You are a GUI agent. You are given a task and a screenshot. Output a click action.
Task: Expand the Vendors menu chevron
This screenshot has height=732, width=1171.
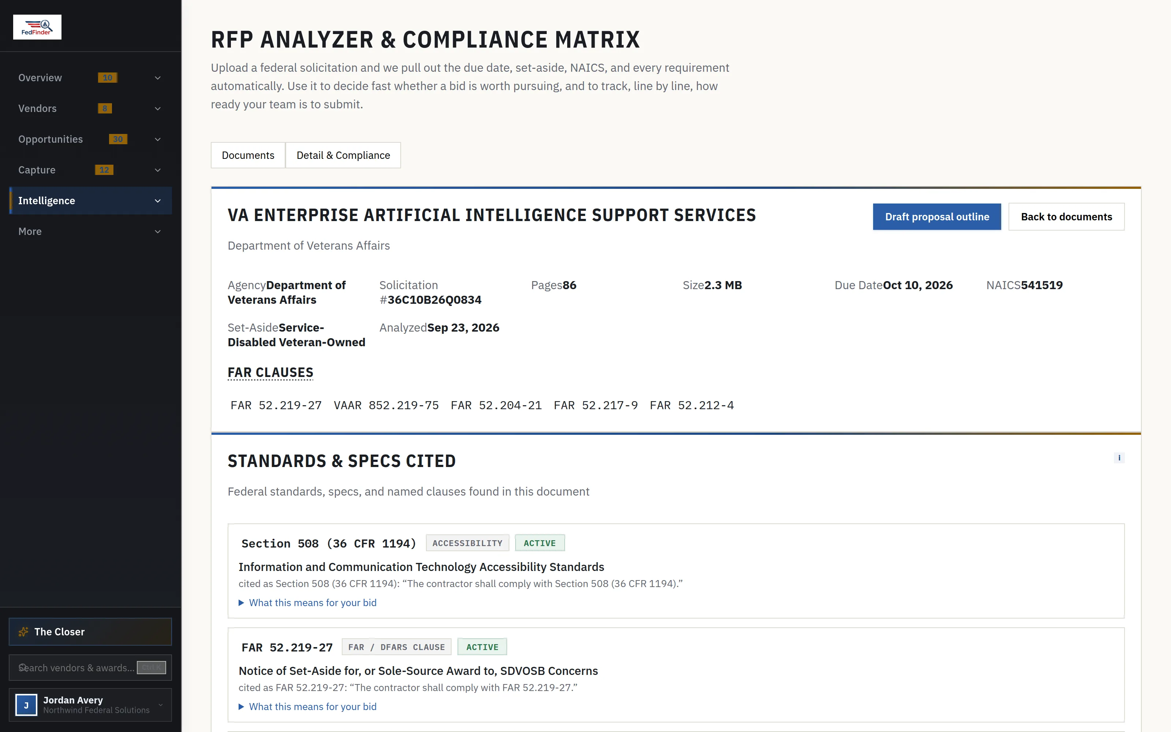point(157,109)
